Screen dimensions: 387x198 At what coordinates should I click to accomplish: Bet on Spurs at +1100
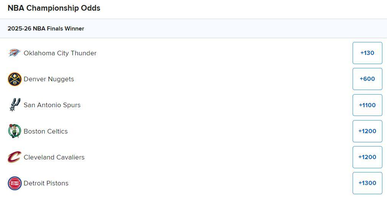click(367, 105)
